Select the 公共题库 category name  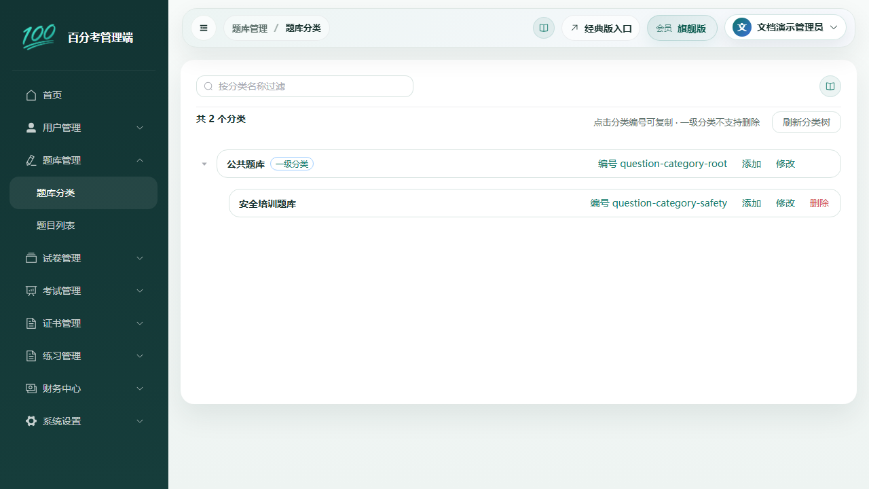246,164
